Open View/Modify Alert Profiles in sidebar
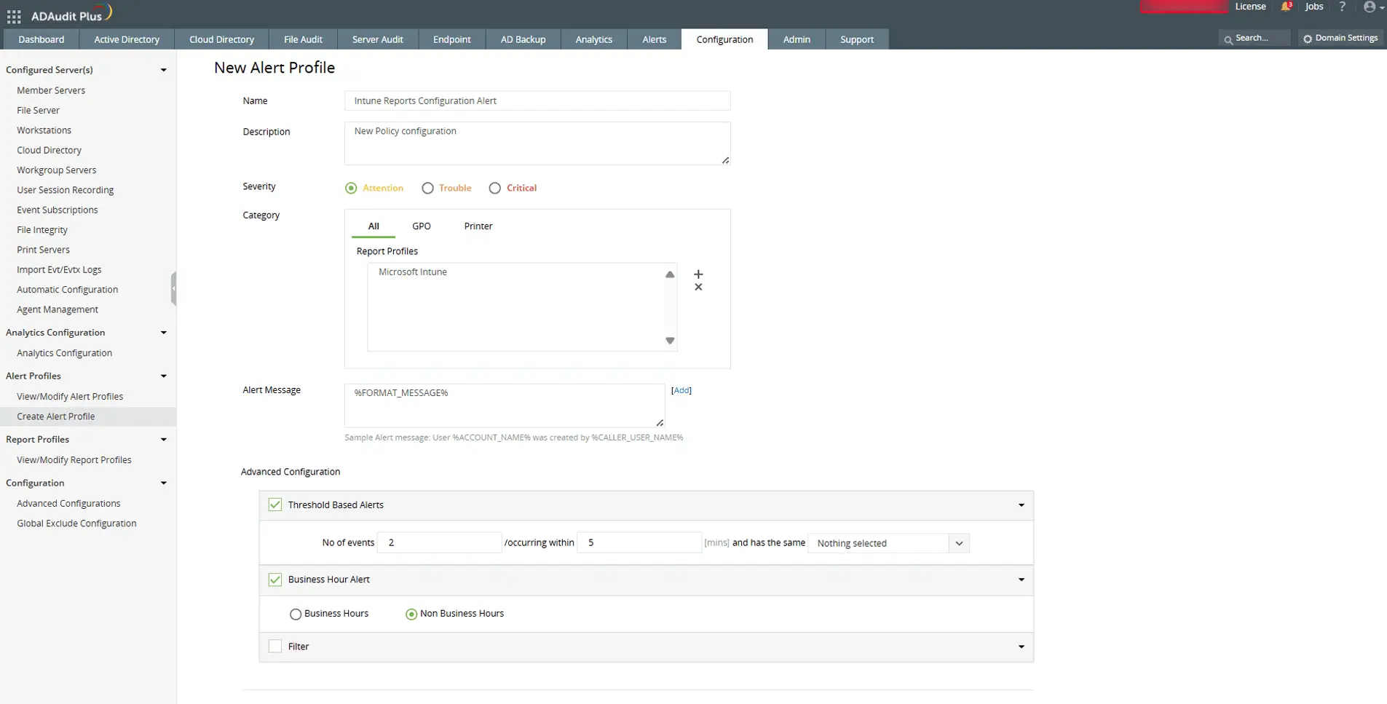Image resolution: width=1387 pixels, height=704 pixels. 70,396
